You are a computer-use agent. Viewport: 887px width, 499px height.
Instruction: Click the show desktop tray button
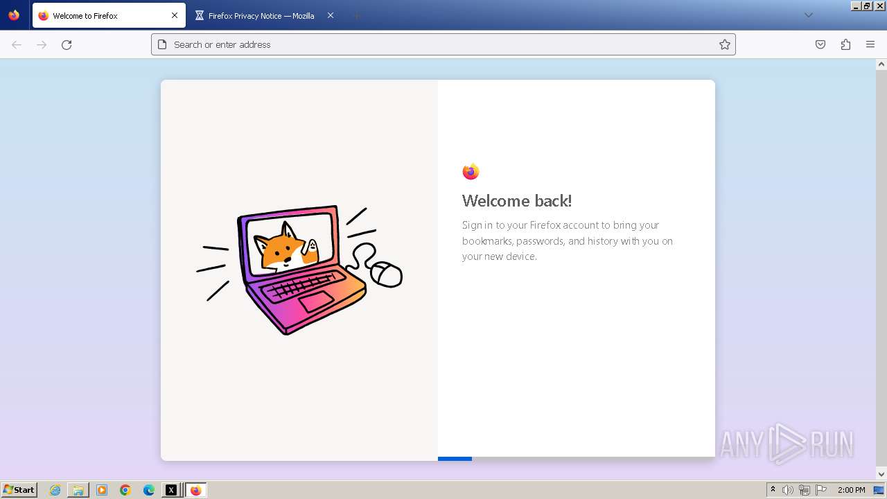(879, 490)
